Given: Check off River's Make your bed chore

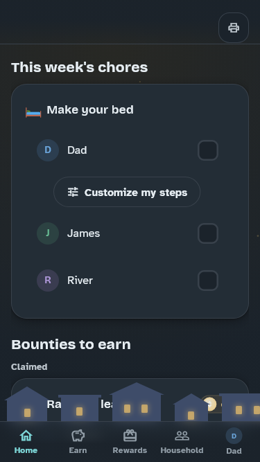Looking at the screenshot, I should click(208, 281).
